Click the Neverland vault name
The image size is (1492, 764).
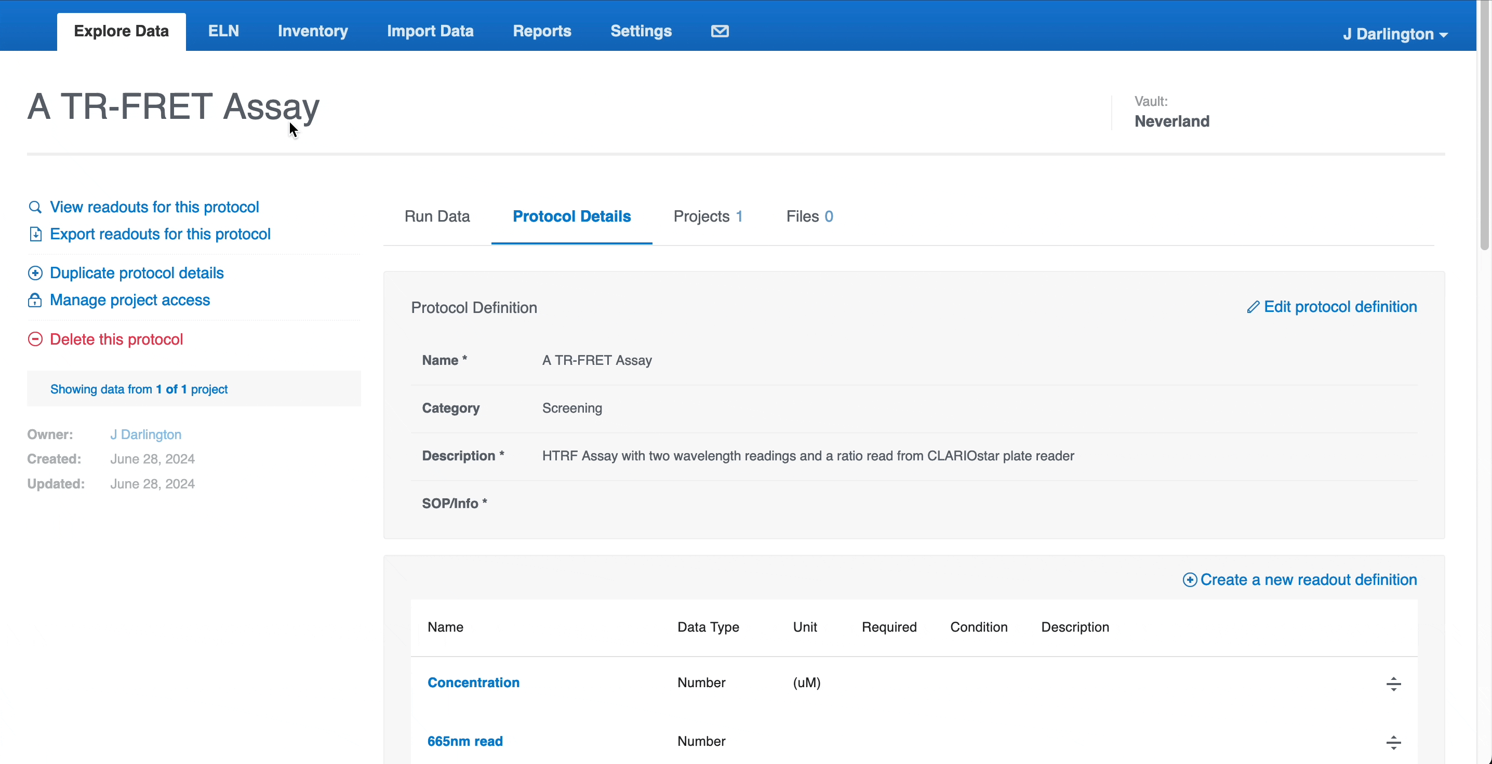pyautogui.click(x=1171, y=121)
